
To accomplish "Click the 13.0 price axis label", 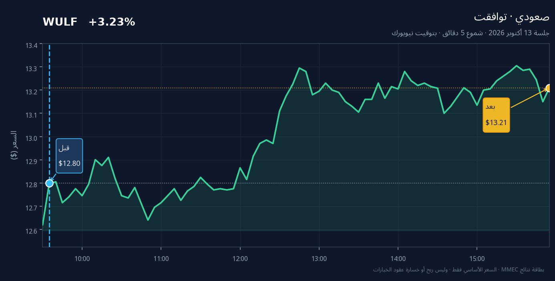I will [x=31, y=138].
